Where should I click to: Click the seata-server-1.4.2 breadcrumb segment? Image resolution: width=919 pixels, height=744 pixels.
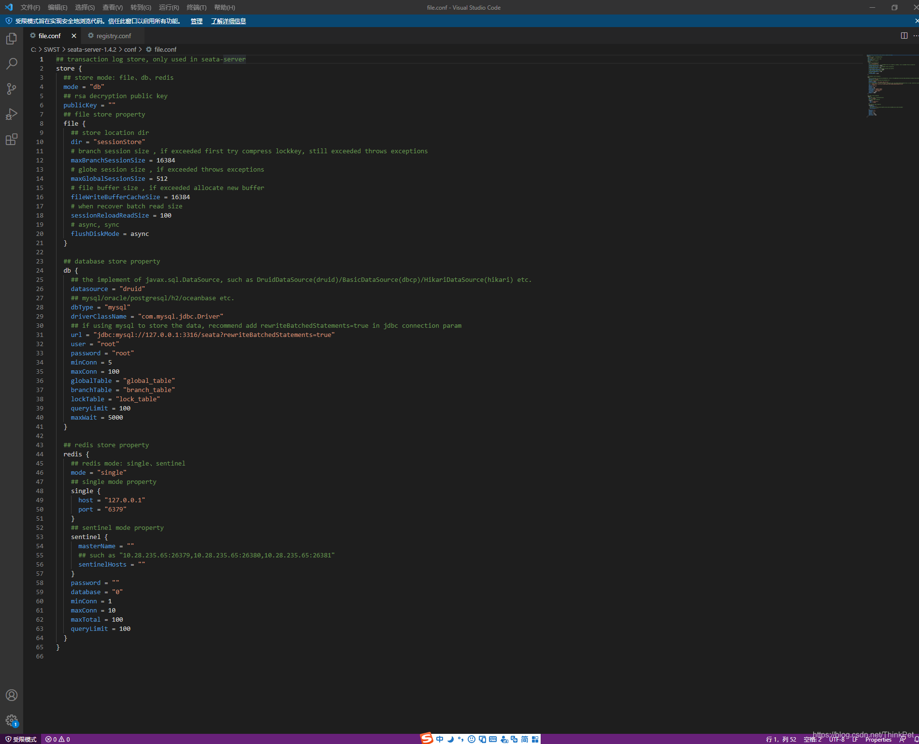(92, 49)
